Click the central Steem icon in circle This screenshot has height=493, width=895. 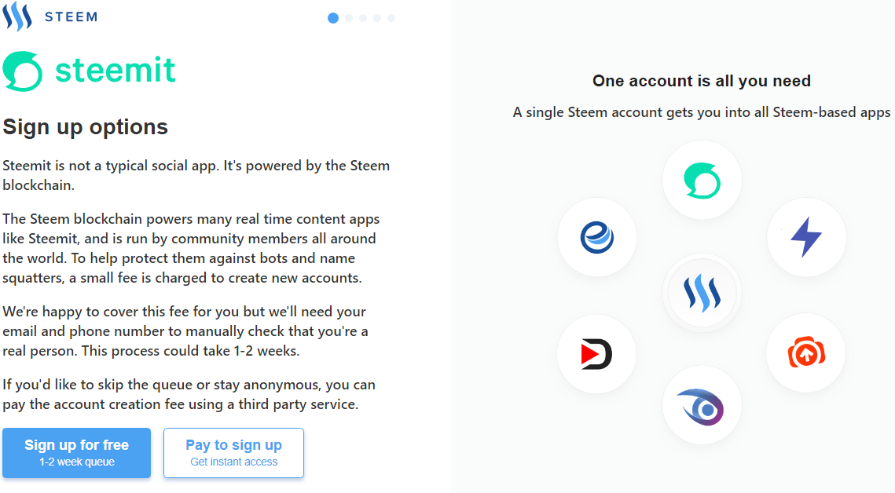702,293
